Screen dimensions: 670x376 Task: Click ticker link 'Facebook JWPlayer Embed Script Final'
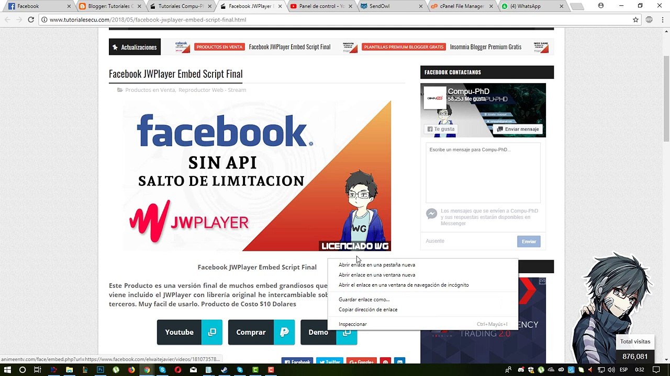[x=289, y=47]
